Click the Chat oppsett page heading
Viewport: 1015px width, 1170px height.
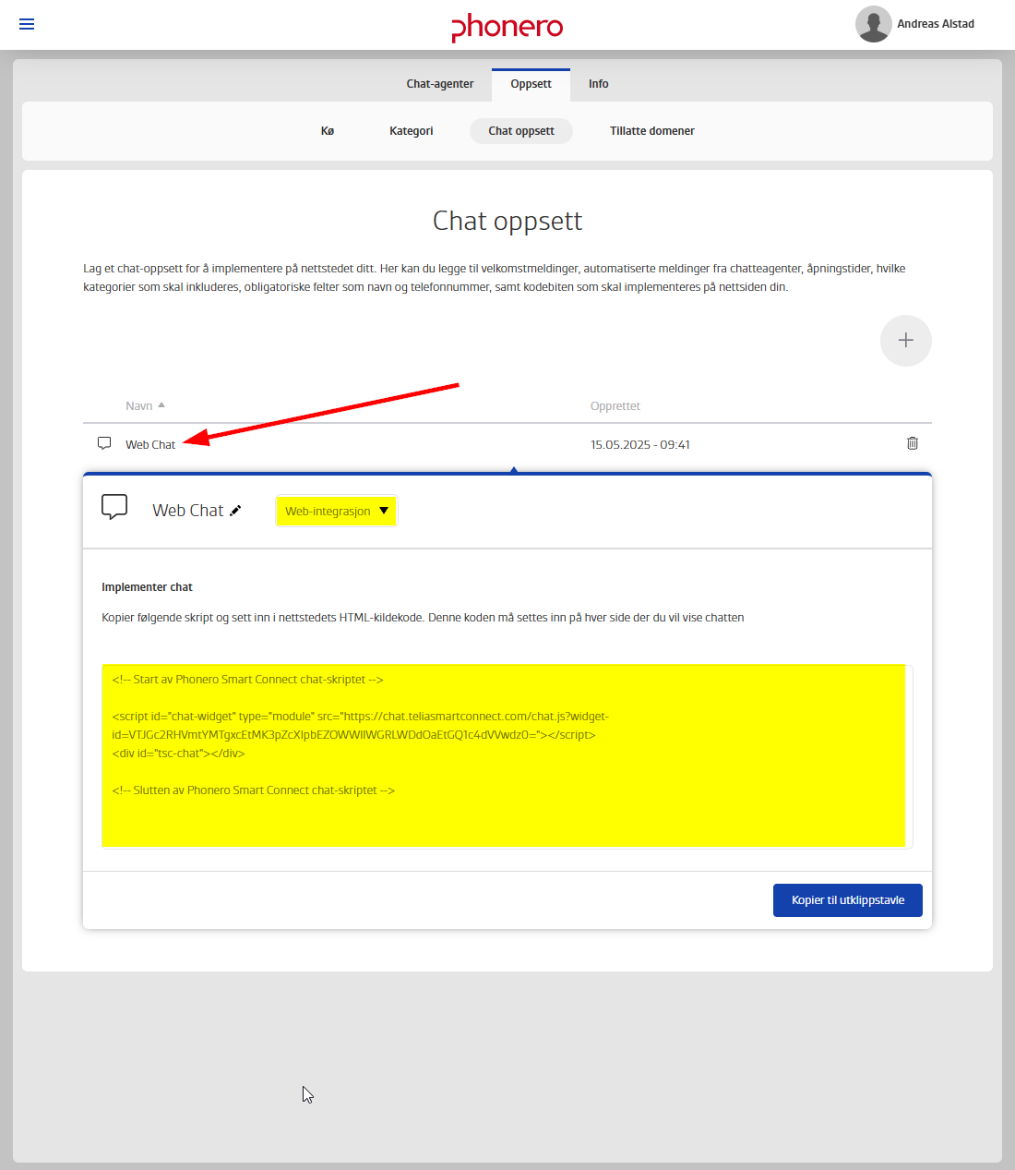click(x=507, y=222)
